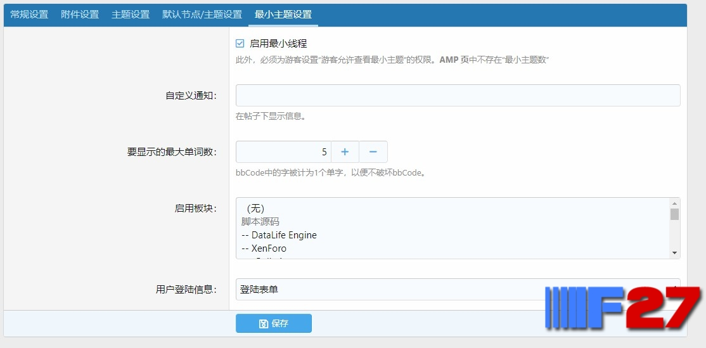
Task: Open the 默认节点/主题设置 tab
Action: (202, 15)
